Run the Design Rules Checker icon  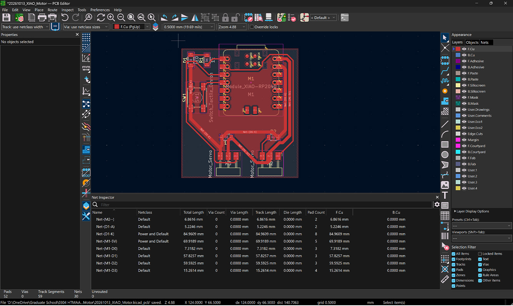(291, 17)
